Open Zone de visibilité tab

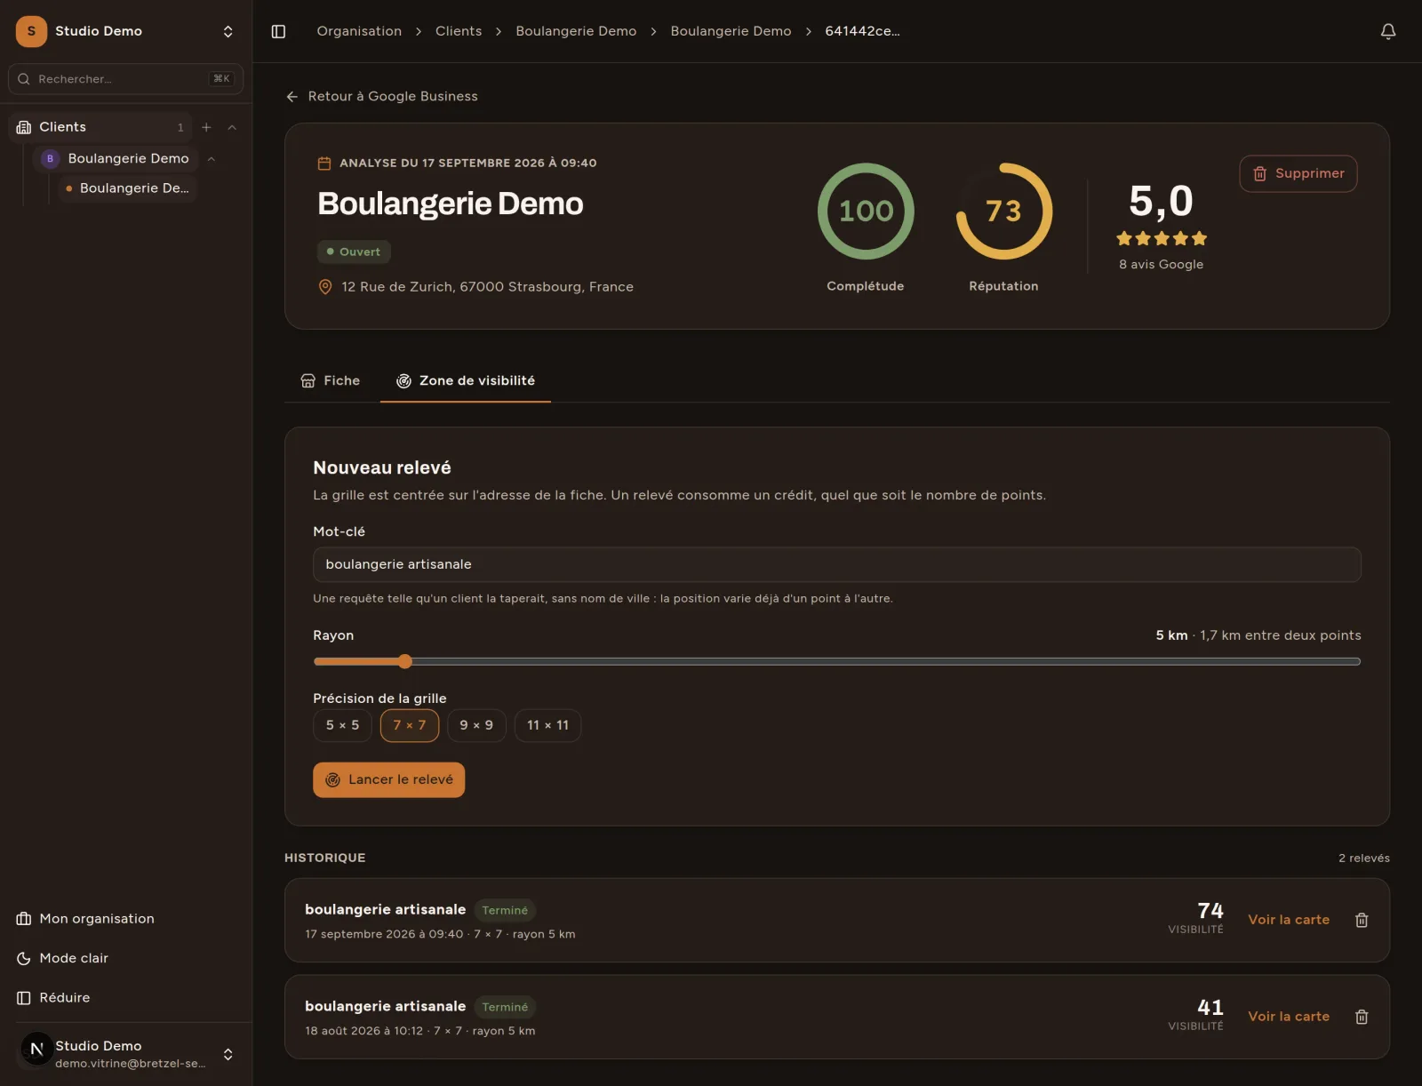click(x=466, y=380)
